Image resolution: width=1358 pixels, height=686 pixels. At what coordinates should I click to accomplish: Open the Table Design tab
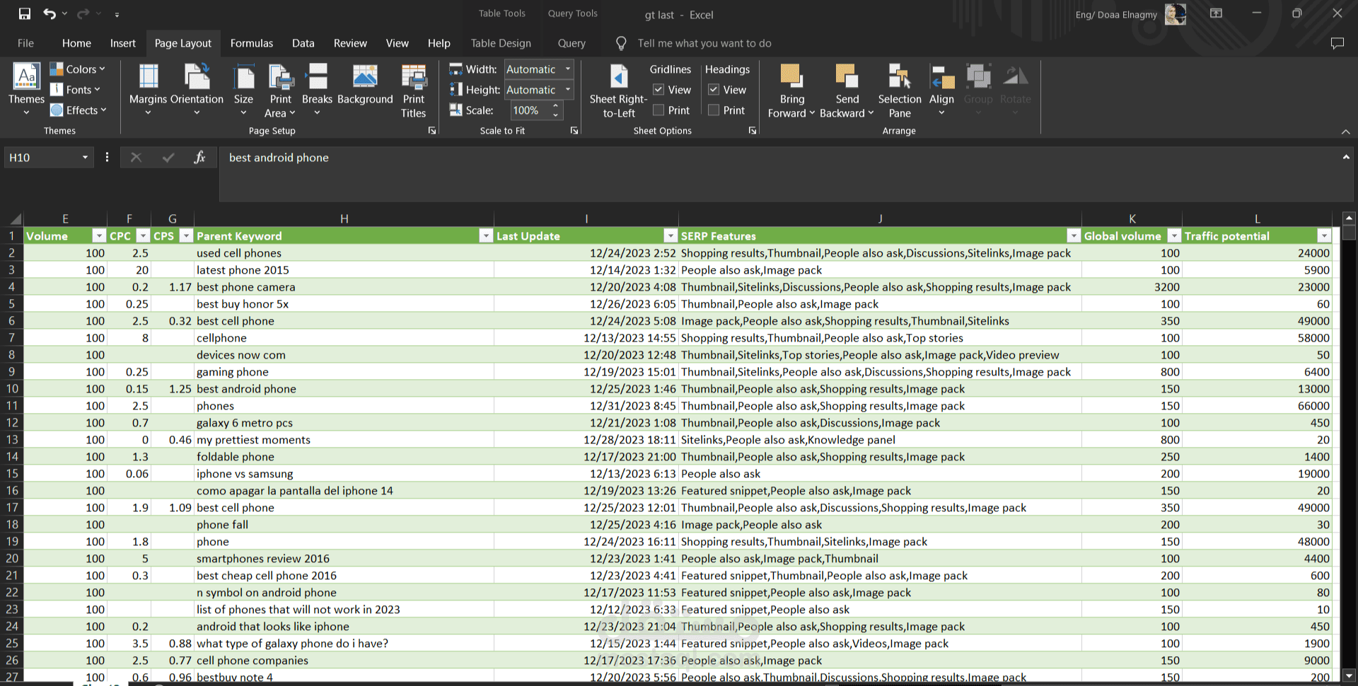501,43
